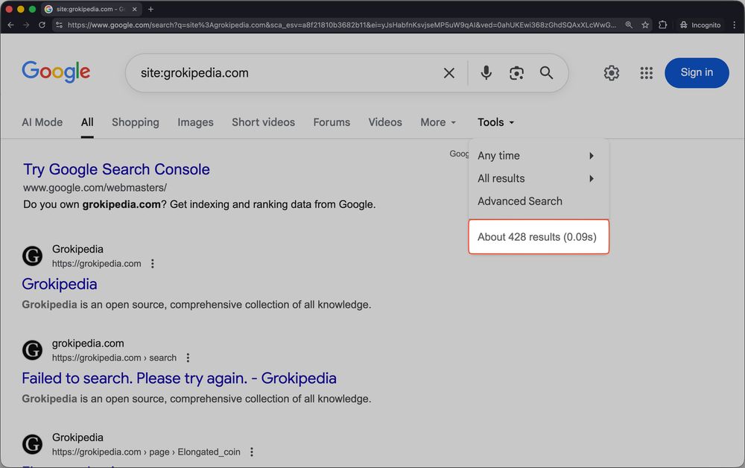Open options for Elongated_coin result
The image size is (745, 468).
tap(251, 452)
